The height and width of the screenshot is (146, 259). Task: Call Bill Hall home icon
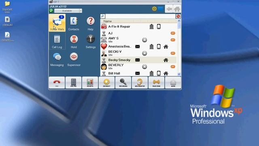pos(166,73)
